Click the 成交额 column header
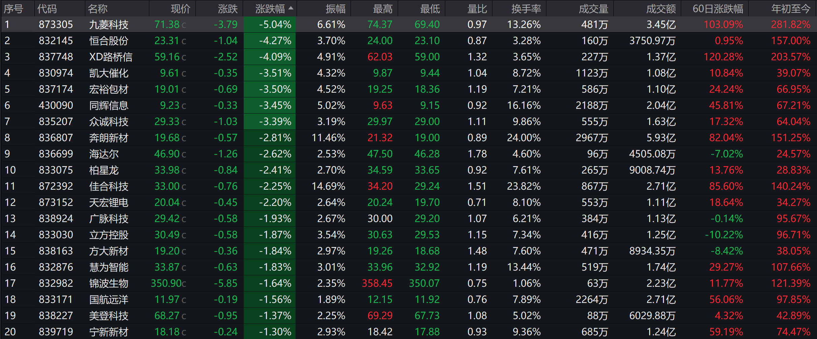The height and width of the screenshot is (339, 817). (661, 9)
